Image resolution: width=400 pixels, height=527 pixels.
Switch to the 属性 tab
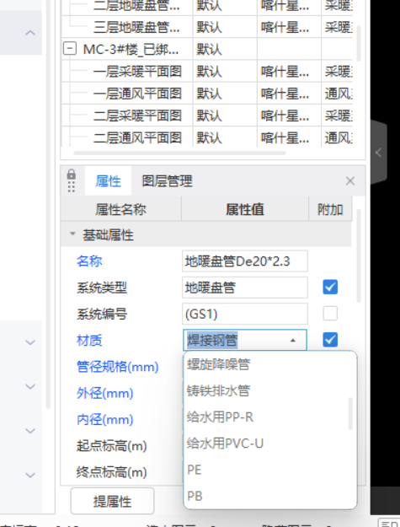tap(108, 181)
